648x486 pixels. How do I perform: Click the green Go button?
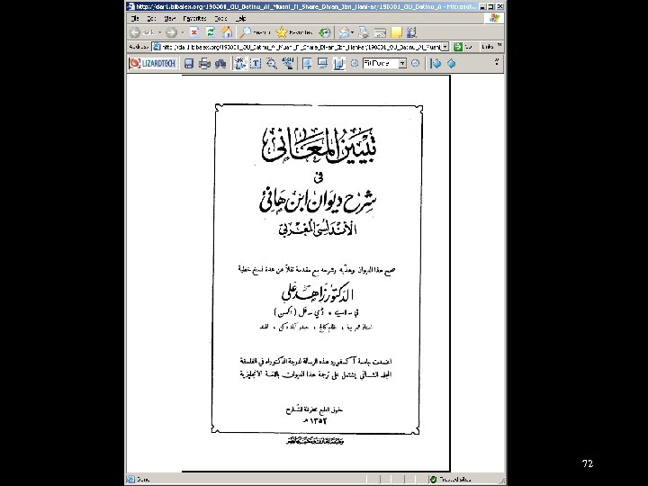[x=457, y=47]
